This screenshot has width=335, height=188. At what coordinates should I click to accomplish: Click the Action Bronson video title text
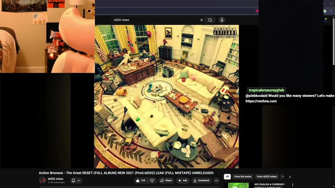pos(126,173)
